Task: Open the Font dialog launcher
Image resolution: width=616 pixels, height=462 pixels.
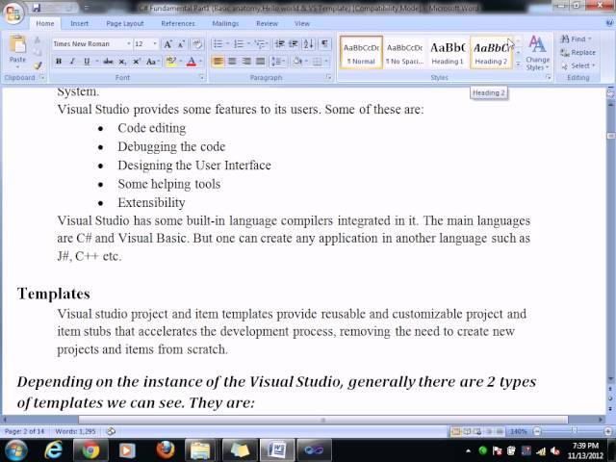Action: click(x=202, y=78)
